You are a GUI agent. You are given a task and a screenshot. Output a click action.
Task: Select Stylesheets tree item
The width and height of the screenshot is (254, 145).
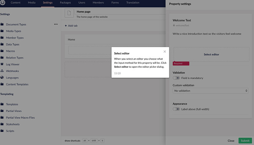pos(13,124)
